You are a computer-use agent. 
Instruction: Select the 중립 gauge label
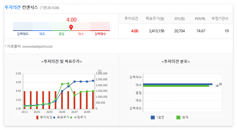61,34
